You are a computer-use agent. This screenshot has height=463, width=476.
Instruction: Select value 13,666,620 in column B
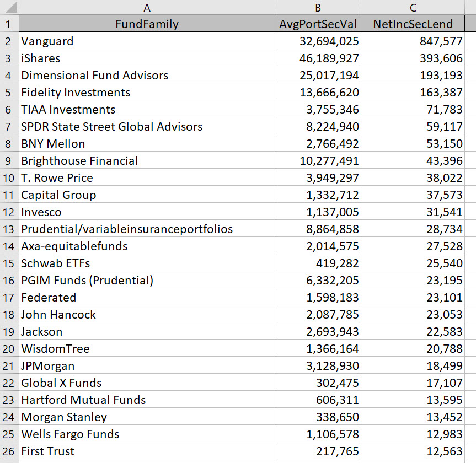point(318,92)
